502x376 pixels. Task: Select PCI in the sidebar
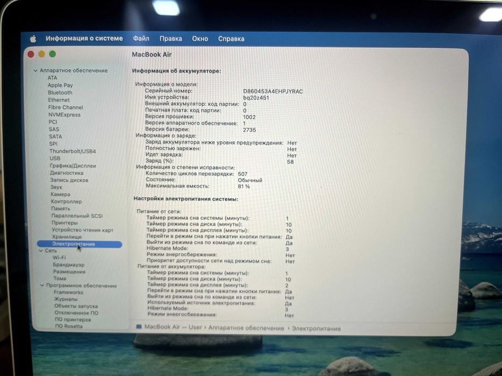coord(53,122)
